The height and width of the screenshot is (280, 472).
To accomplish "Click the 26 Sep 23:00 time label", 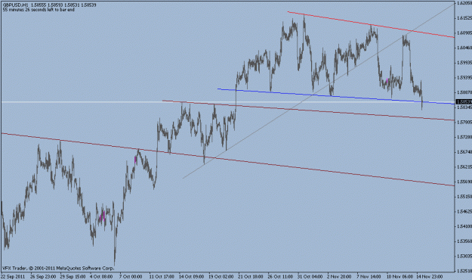I will tap(43, 276).
